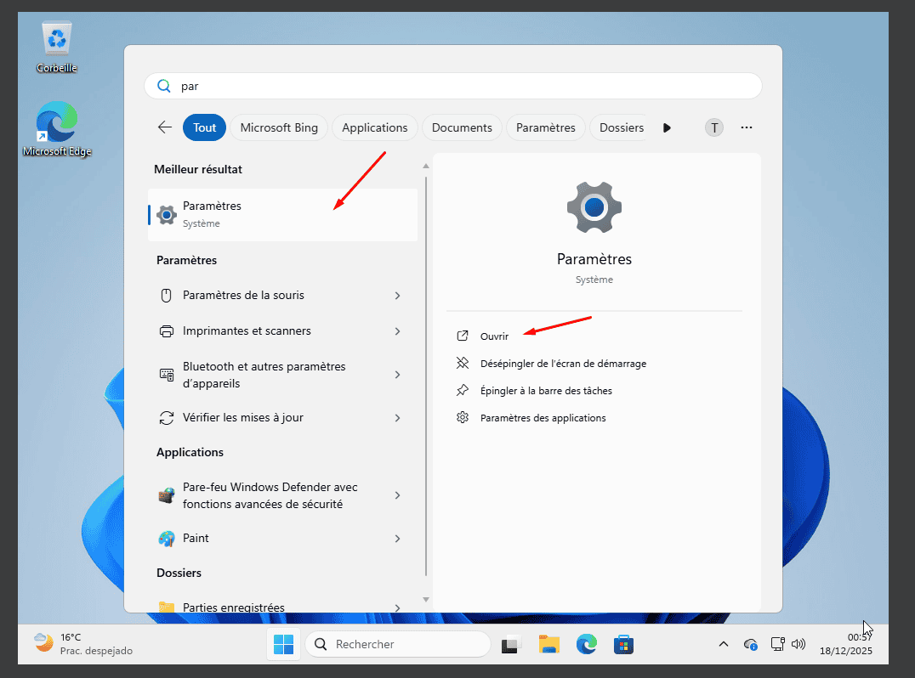
Task: Open File Explorer from the taskbar
Action: click(548, 644)
